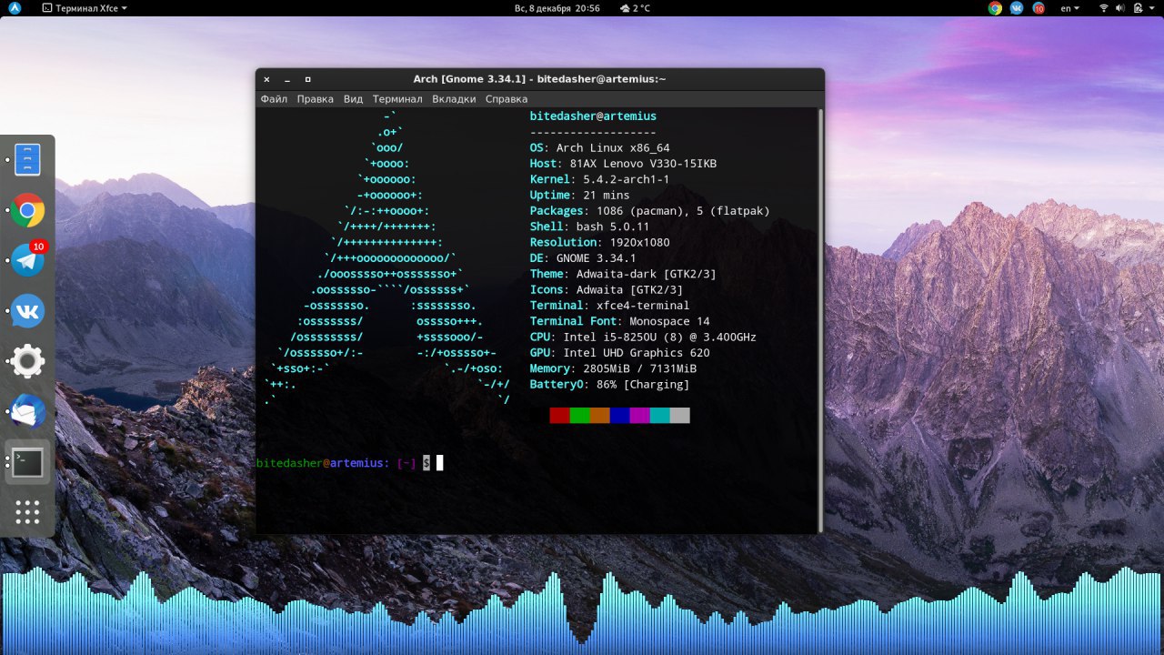Click the text 'bitedasher@artemius' header
Screen dimensions: 1164x655
[x=593, y=116]
